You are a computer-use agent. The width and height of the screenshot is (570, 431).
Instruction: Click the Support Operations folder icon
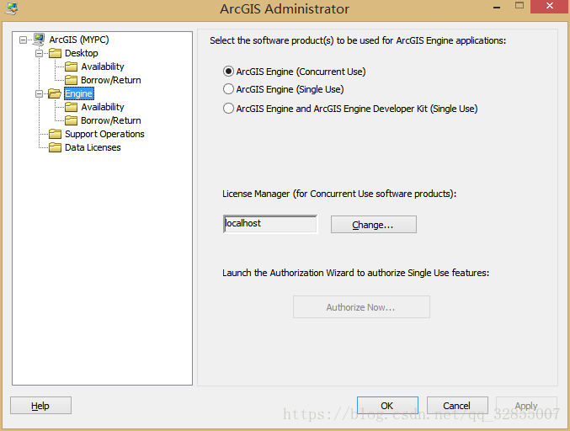[x=55, y=134]
